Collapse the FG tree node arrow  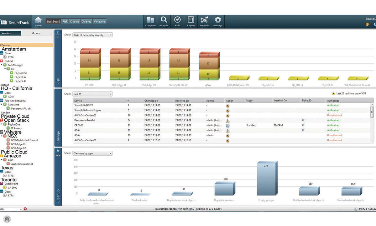[x=5, y=69]
